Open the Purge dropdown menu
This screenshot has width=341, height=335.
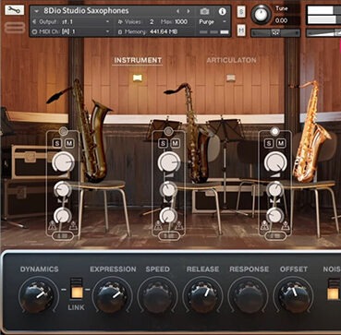213,22
